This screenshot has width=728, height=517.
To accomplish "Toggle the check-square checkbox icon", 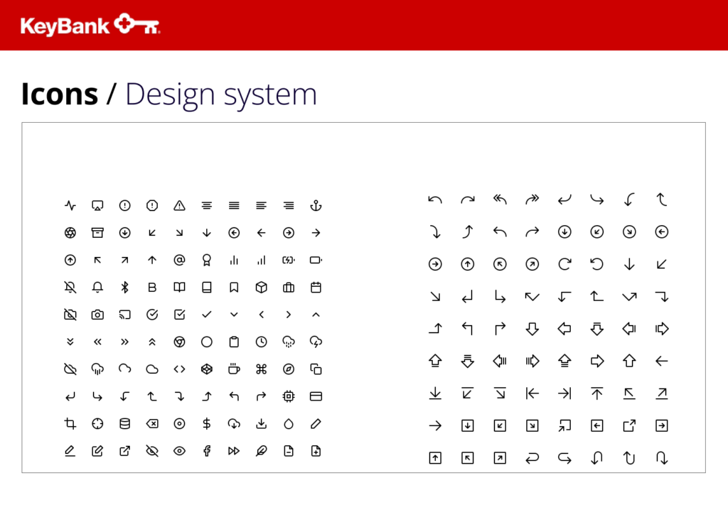I will (180, 315).
